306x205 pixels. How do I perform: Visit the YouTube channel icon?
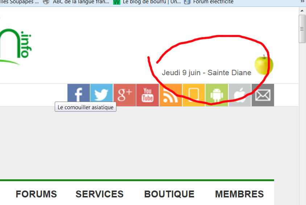coord(148,95)
